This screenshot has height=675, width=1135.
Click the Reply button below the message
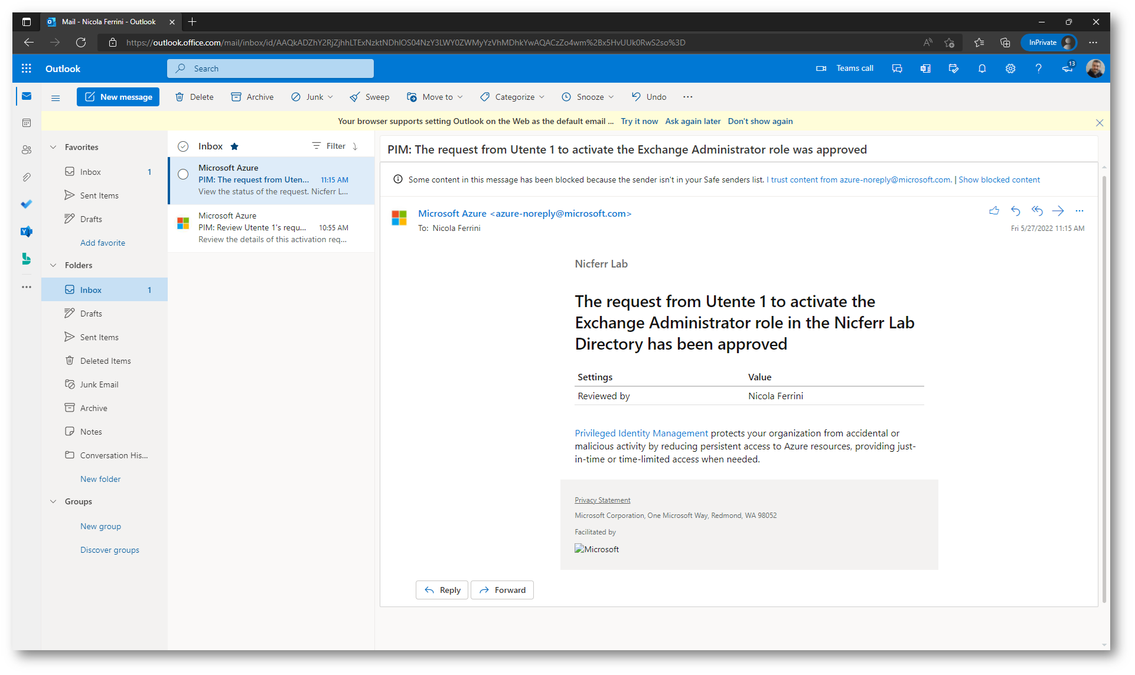pyautogui.click(x=442, y=590)
